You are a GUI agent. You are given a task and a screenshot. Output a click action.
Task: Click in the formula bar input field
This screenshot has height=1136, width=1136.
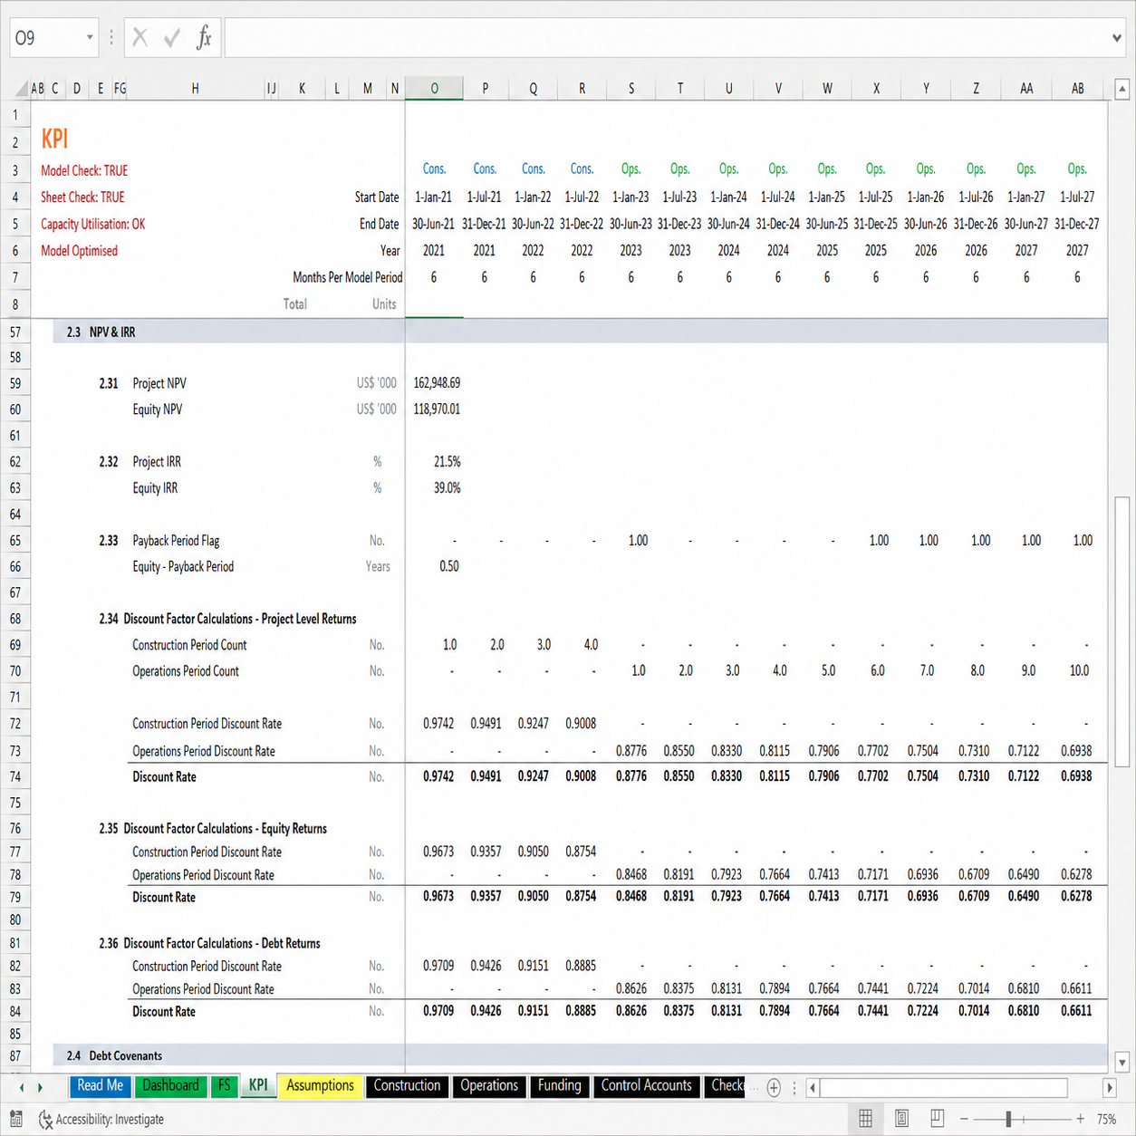point(666,38)
